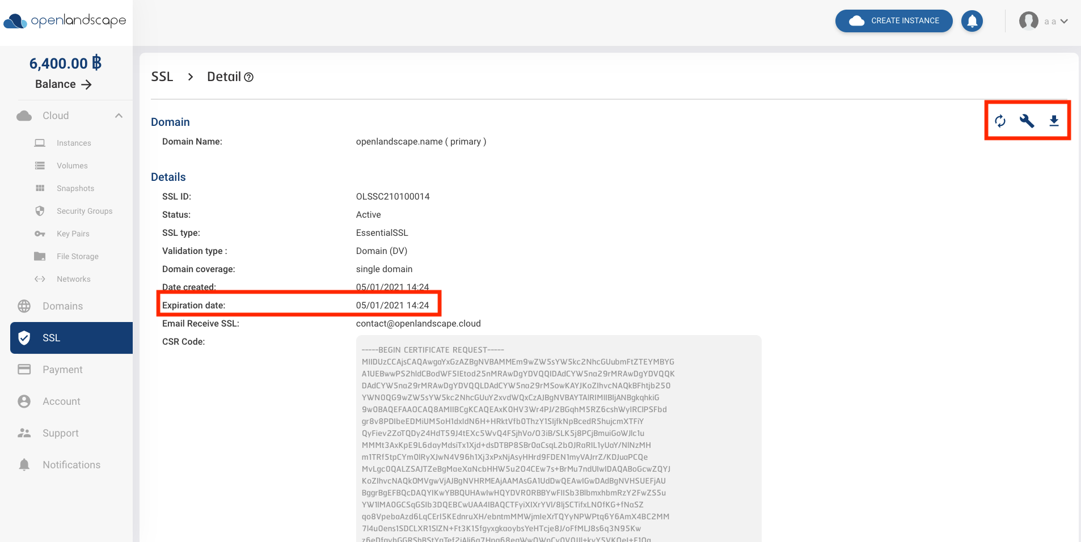Click the Networks icon in sidebar
The width and height of the screenshot is (1081, 542).
[40, 279]
